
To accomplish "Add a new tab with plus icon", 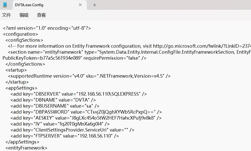I will (x=94, y=5).
